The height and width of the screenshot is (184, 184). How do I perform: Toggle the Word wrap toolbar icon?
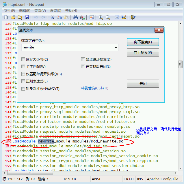point(92,17)
